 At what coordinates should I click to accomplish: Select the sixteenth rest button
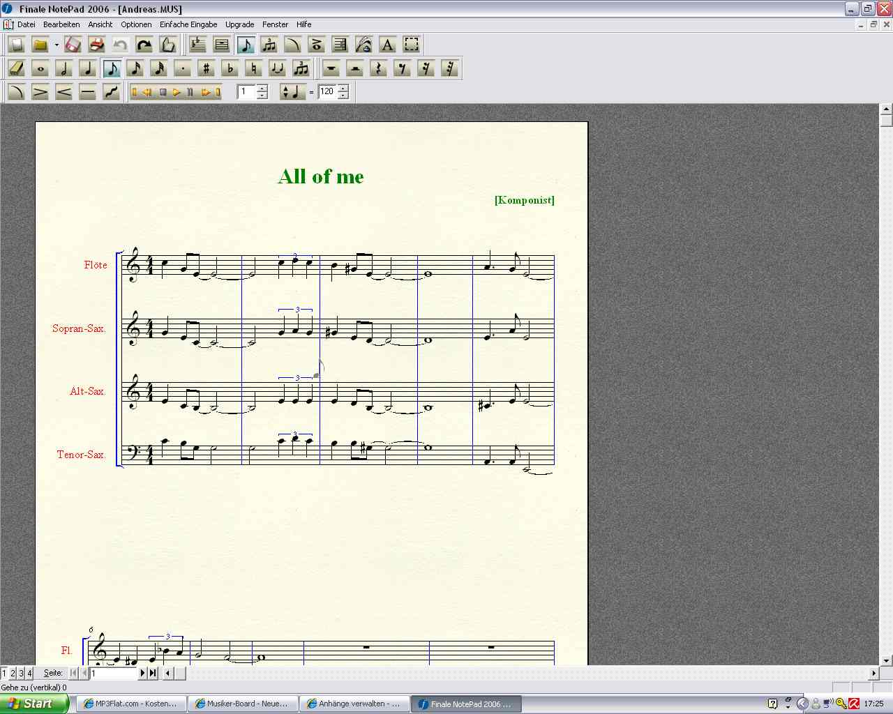coord(426,68)
